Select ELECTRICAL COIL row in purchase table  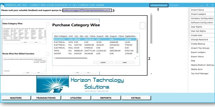[x=95, y=39]
